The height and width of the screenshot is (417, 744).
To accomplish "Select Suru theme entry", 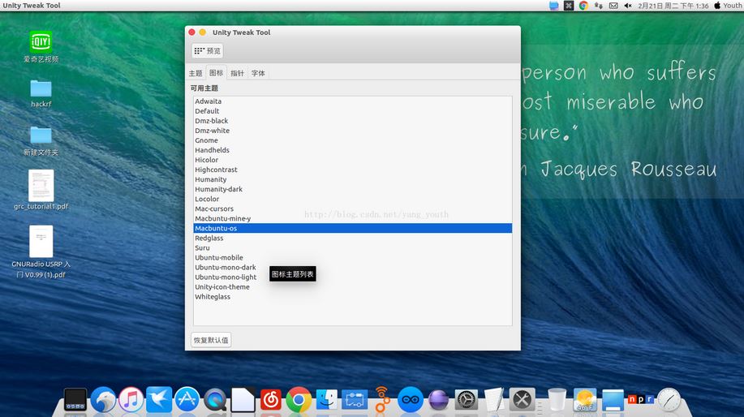I will (x=353, y=247).
